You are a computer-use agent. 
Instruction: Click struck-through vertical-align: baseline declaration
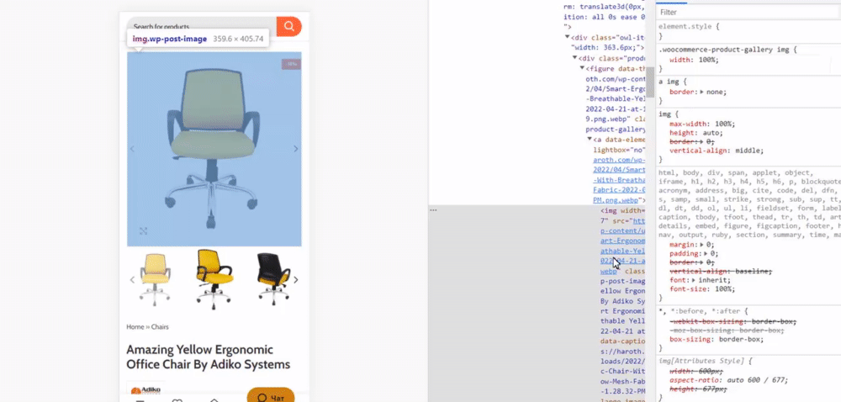coord(721,272)
